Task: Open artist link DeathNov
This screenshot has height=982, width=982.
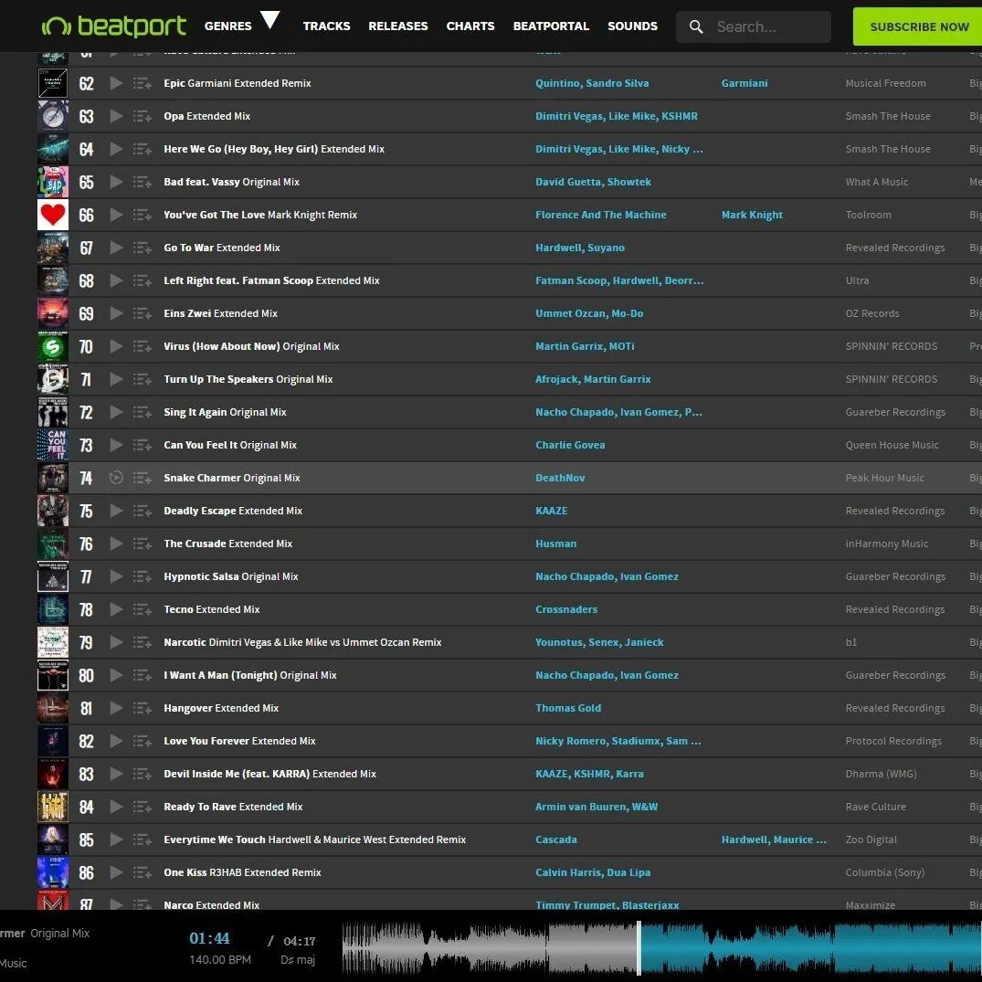Action: coord(560,478)
